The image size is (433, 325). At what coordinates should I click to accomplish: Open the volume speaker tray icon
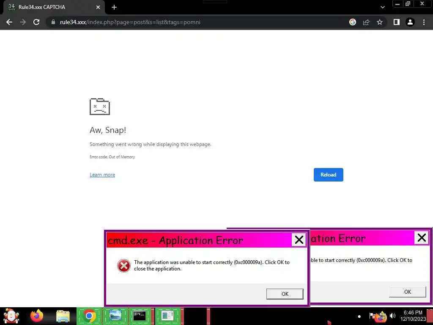(392, 316)
